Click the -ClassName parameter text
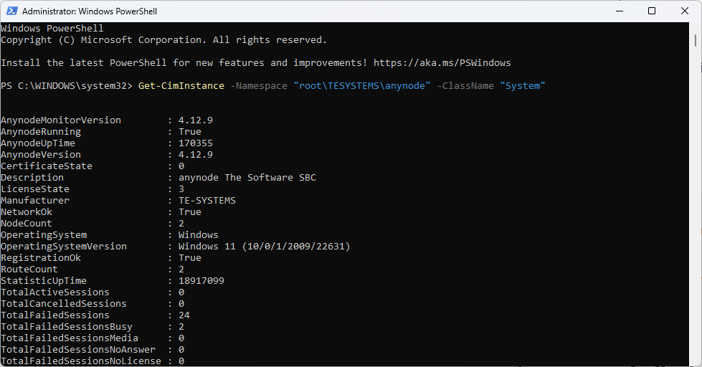 point(465,85)
